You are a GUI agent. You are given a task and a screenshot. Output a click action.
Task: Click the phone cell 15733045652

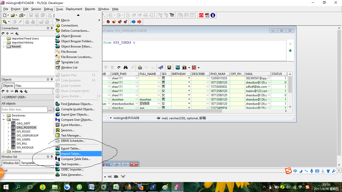tap(220, 87)
